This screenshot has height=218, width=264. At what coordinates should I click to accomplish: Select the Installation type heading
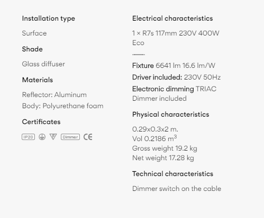tap(49, 19)
